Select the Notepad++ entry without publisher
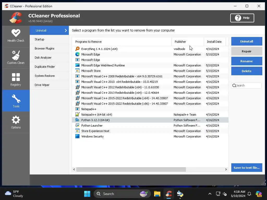This screenshot has width=267, height=200. tap(150, 109)
